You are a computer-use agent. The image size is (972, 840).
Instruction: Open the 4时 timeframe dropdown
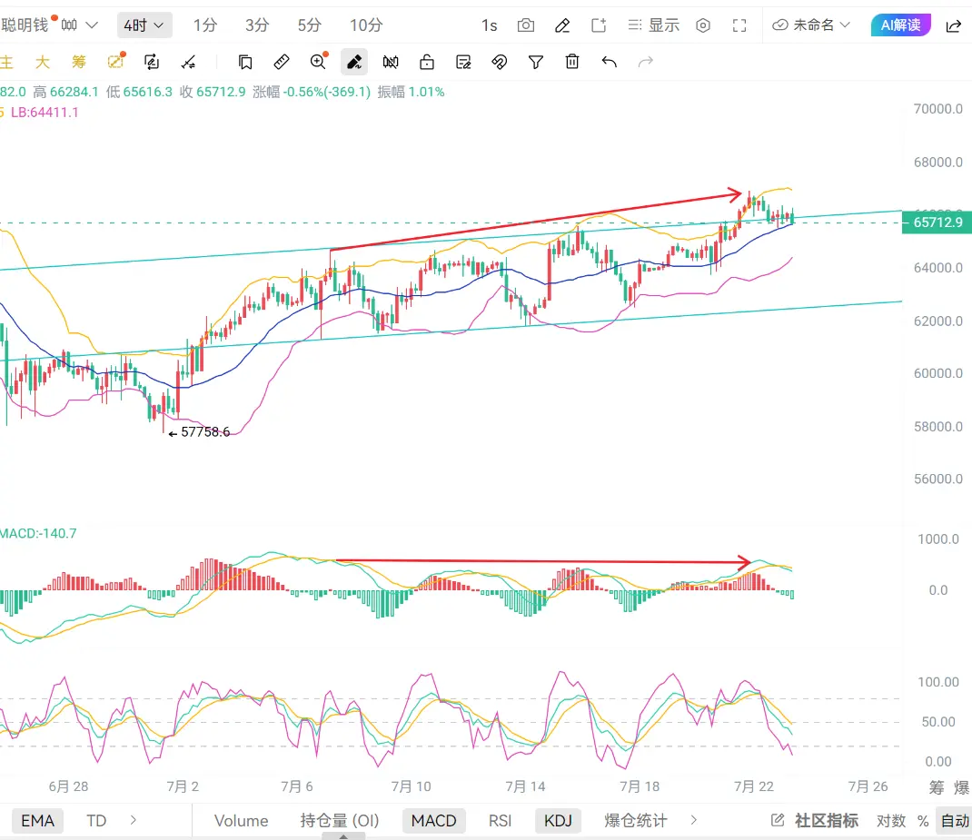point(144,25)
